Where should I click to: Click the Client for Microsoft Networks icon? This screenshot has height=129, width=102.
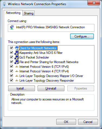click(x=17, y=48)
